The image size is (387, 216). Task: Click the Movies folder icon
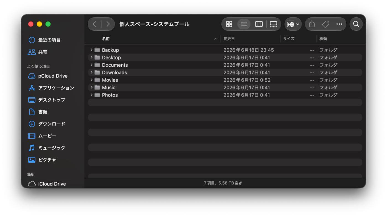pyautogui.click(x=97, y=80)
